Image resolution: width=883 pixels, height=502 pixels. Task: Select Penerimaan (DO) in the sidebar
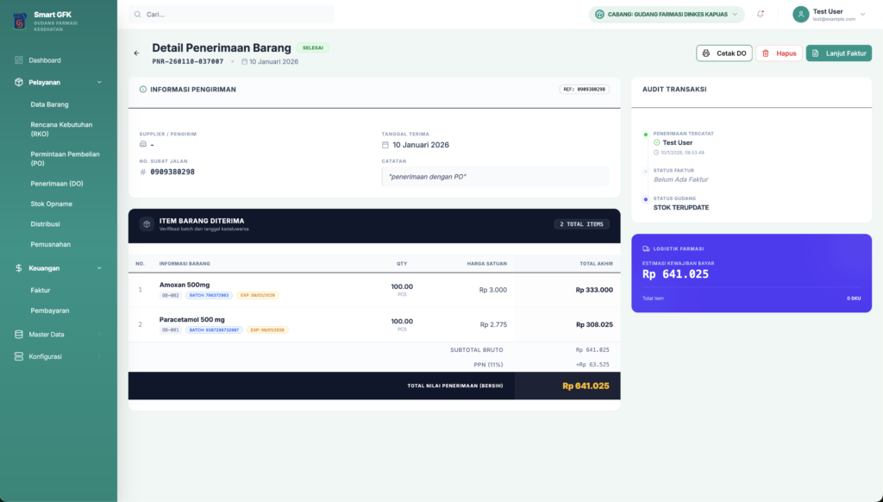(57, 184)
